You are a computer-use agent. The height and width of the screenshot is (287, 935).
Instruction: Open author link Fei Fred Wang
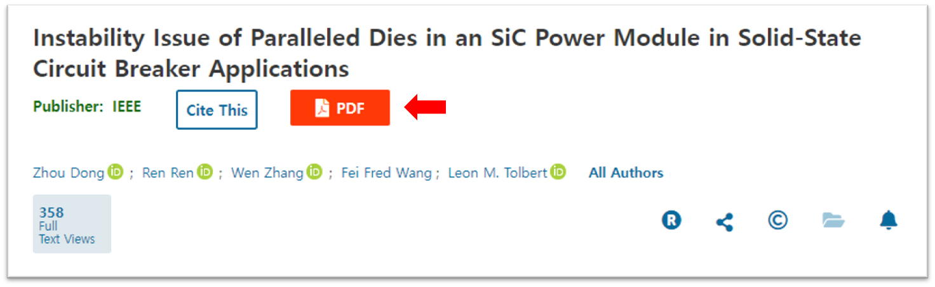tap(386, 172)
